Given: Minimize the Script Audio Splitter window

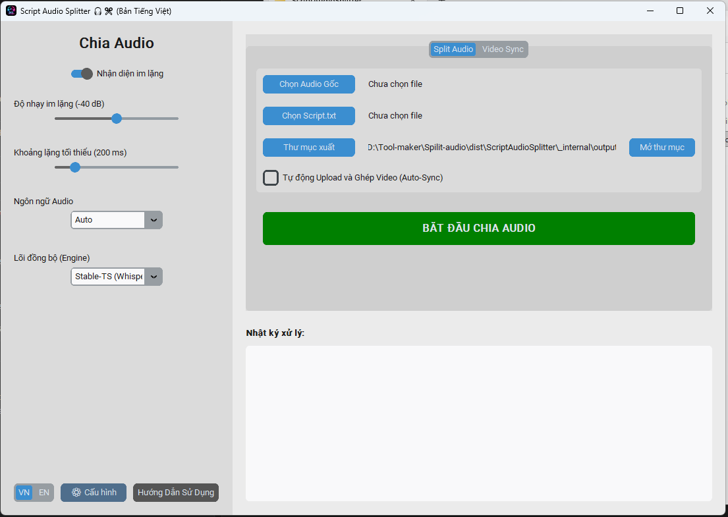Looking at the screenshot, I should [x=650, y=11].
